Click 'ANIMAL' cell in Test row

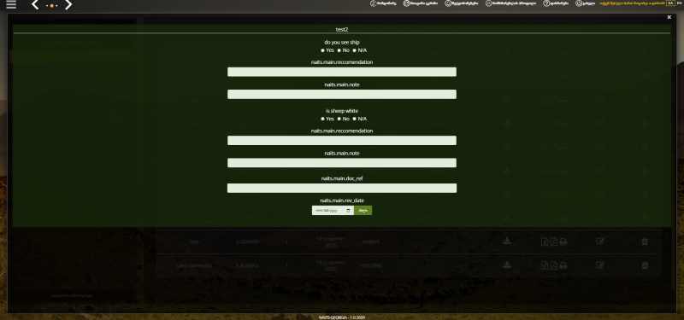coord(371,241)
